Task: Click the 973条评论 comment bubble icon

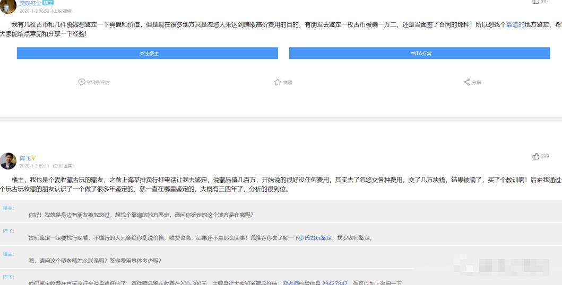Action: coord(82,82)
